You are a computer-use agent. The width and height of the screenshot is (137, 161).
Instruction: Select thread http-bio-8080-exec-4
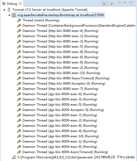[x=60, y=31]
